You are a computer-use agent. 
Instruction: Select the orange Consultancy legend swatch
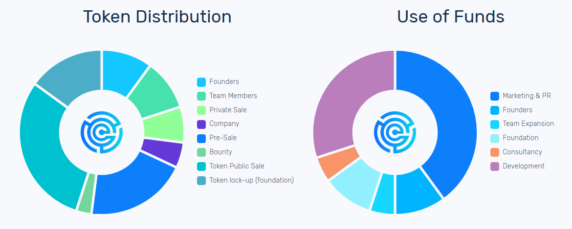coord(495,152)
